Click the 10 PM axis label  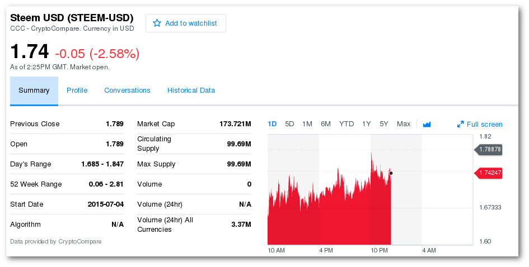[x=379, y=250]
